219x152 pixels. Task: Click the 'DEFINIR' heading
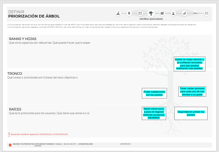16,12
